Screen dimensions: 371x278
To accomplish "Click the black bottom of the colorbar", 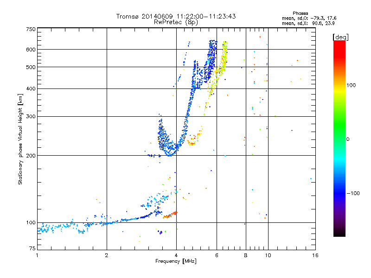I will coord(339,233).
